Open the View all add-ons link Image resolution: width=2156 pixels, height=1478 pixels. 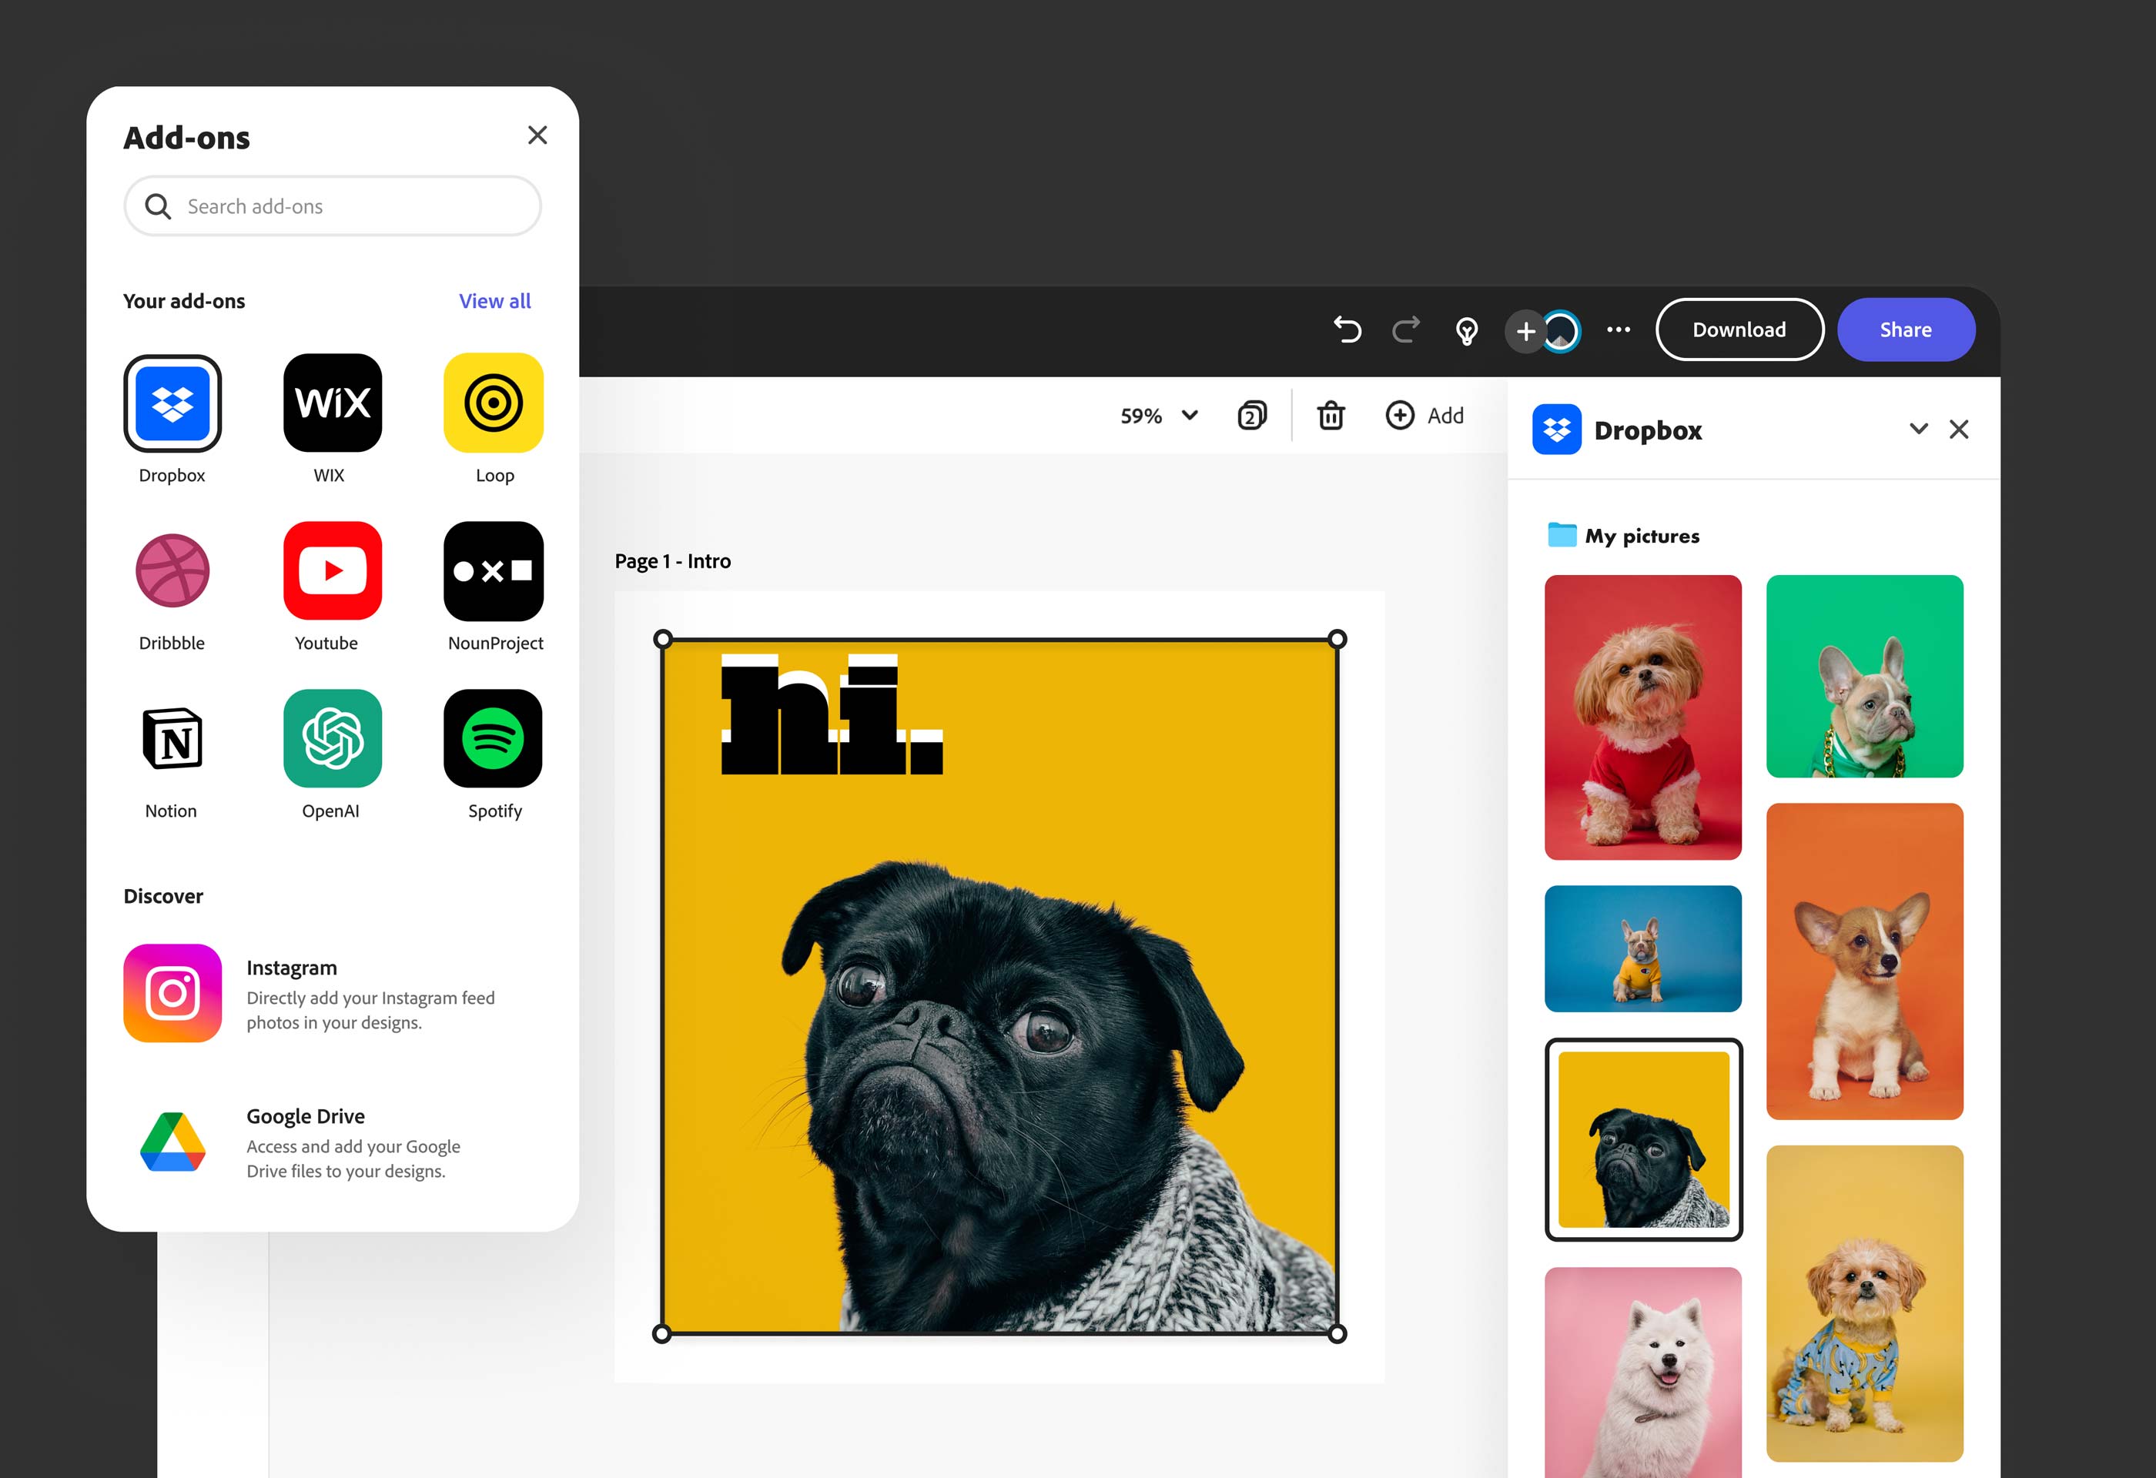click(494, 300)
